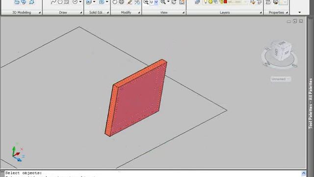Toggle the viewport freeze icon in layer list
Image resolution: width=314 pixels, height=177 pixels.
tap(216, 2)
